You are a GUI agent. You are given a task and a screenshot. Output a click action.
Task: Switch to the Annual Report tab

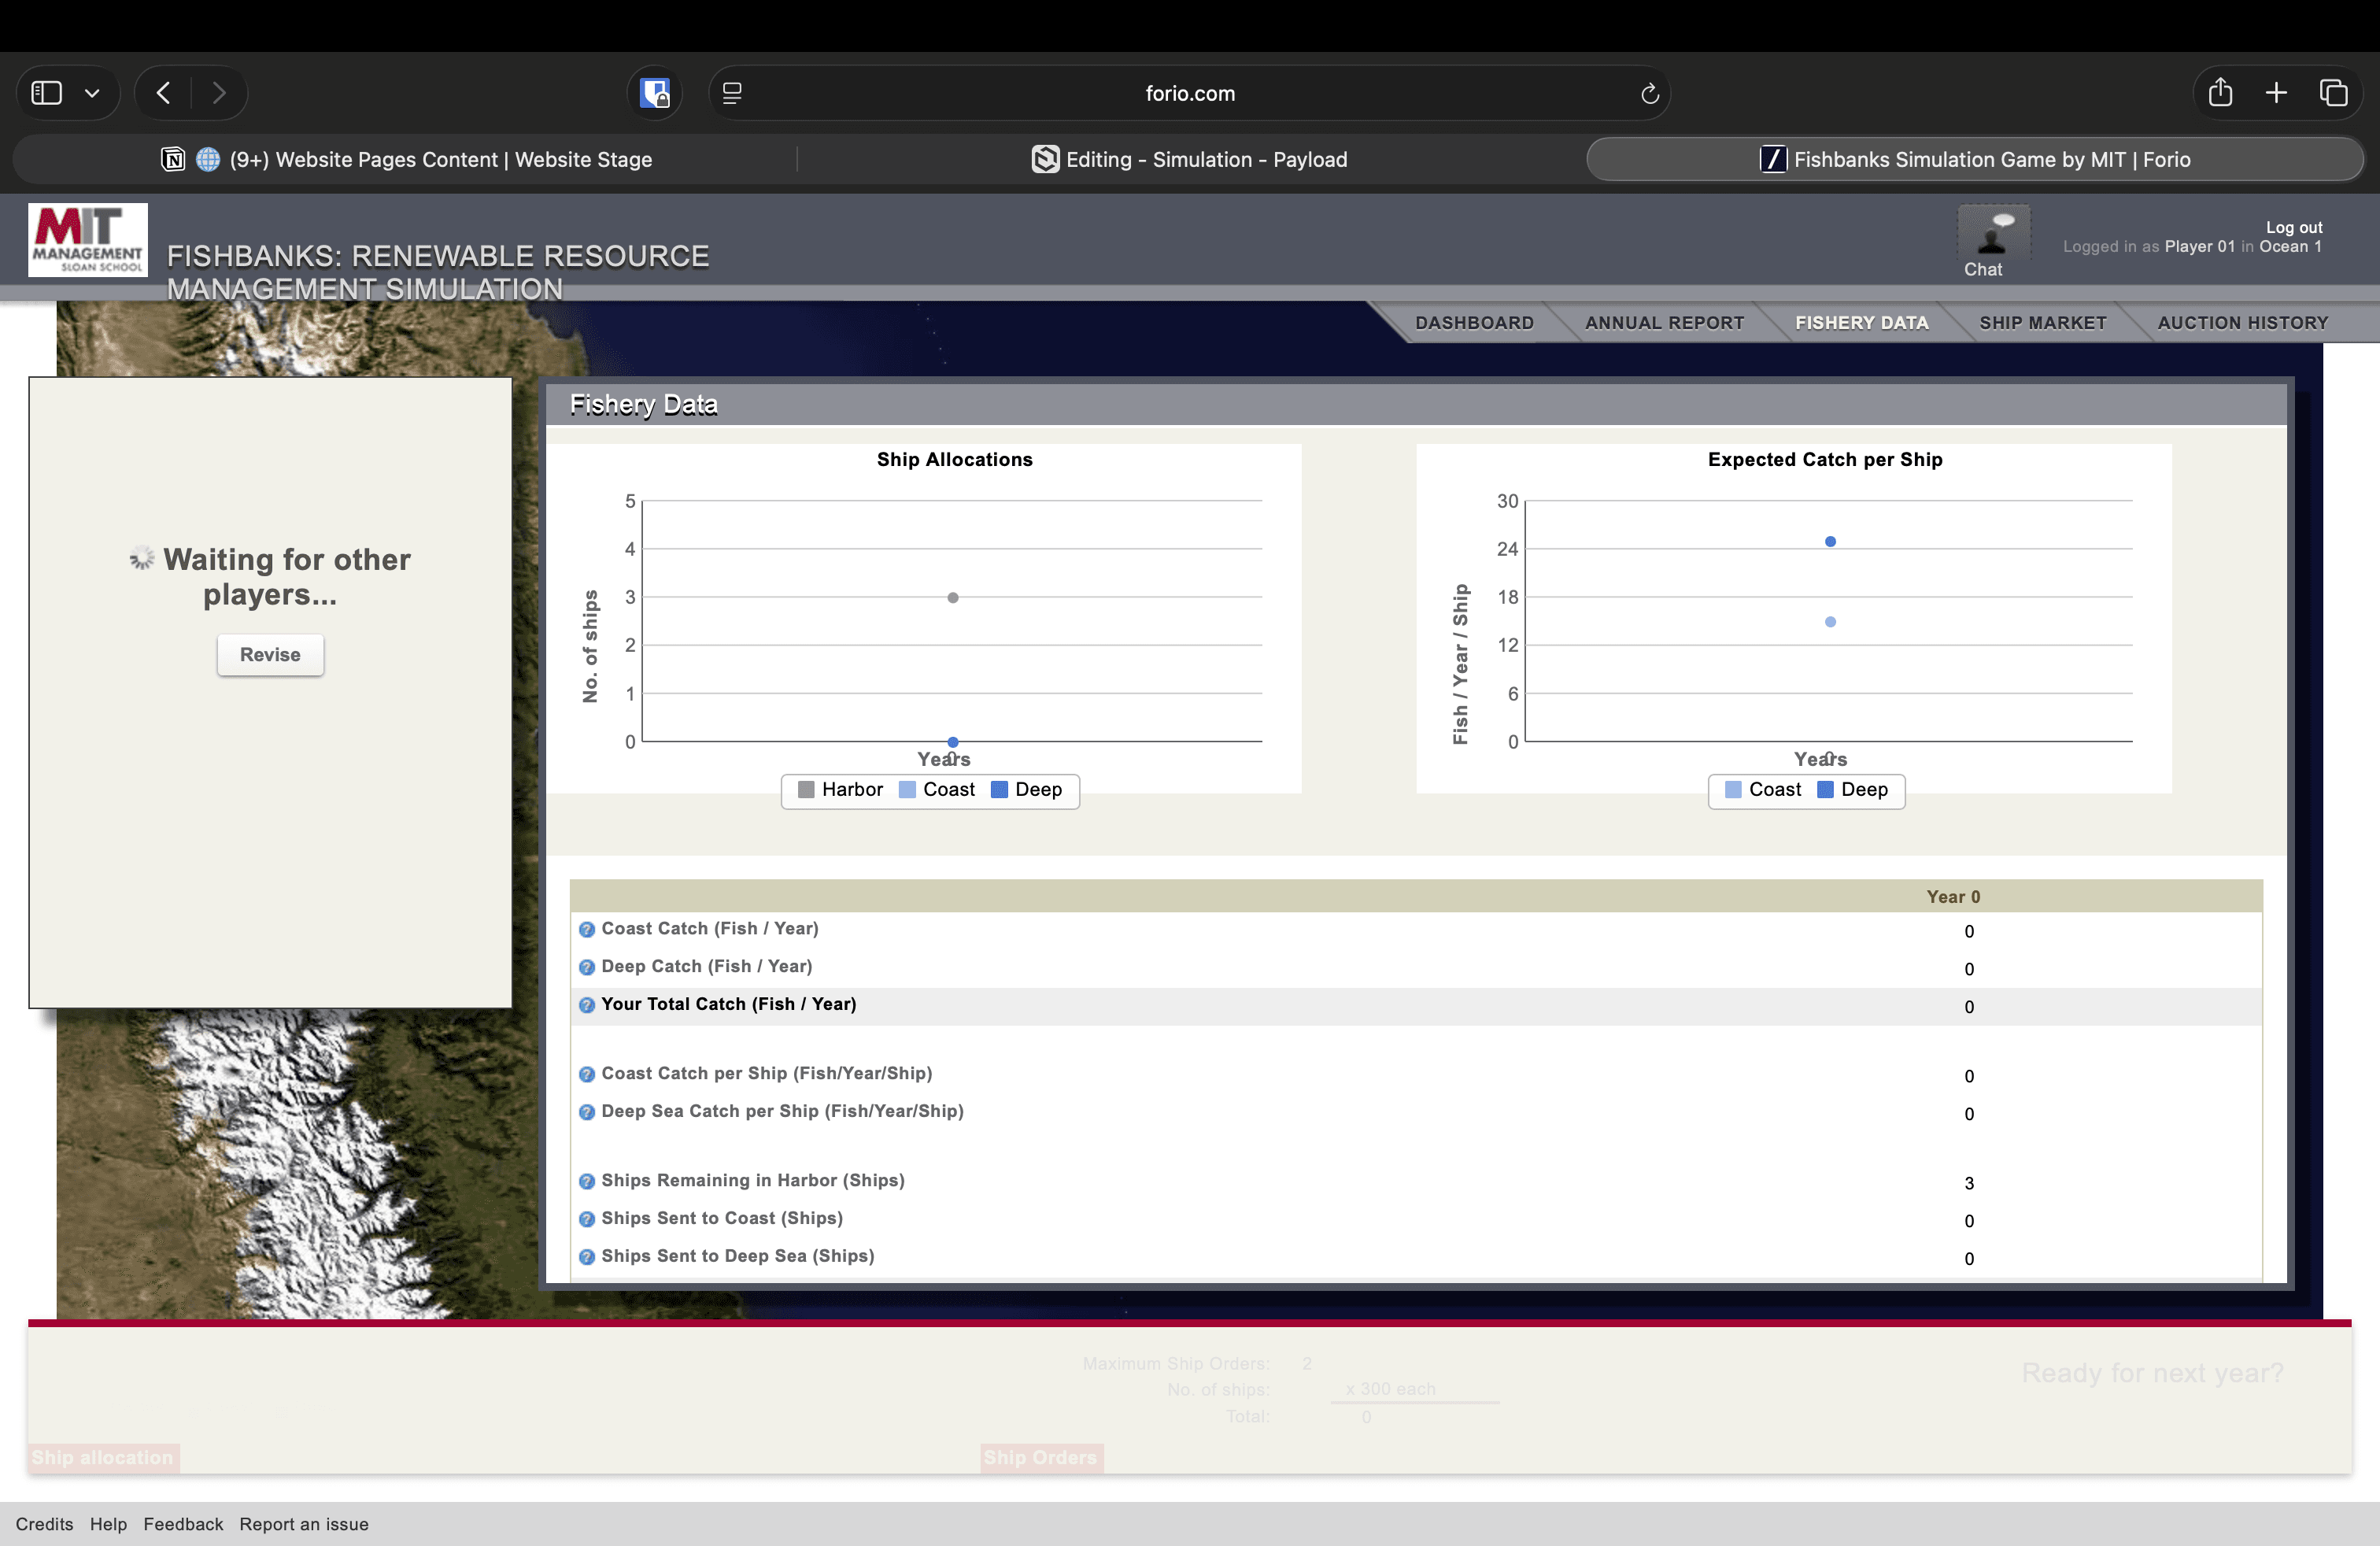[1664, 323]
